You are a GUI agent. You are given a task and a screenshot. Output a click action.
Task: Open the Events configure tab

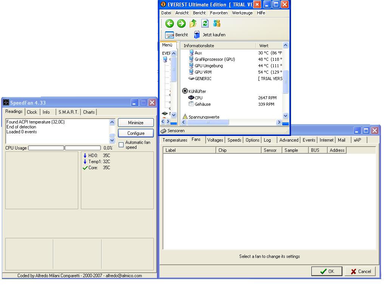tap(309, 140)
